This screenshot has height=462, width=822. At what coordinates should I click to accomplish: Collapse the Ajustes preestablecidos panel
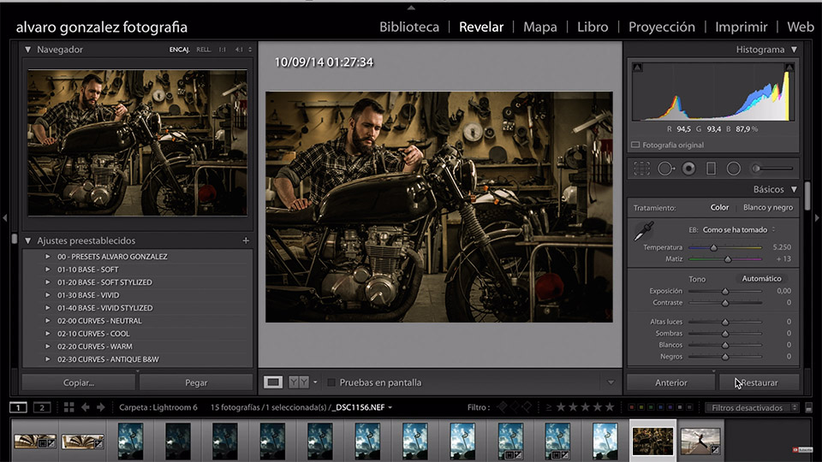click(x=27, y=240)
